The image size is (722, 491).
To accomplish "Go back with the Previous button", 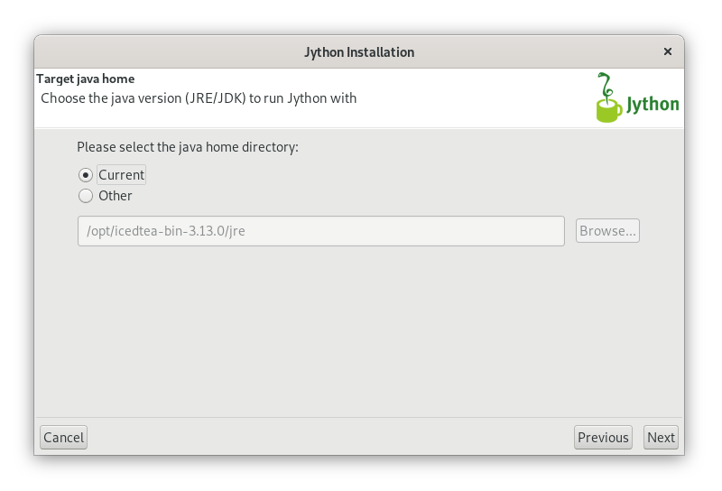I will click(x=603, y=437).
